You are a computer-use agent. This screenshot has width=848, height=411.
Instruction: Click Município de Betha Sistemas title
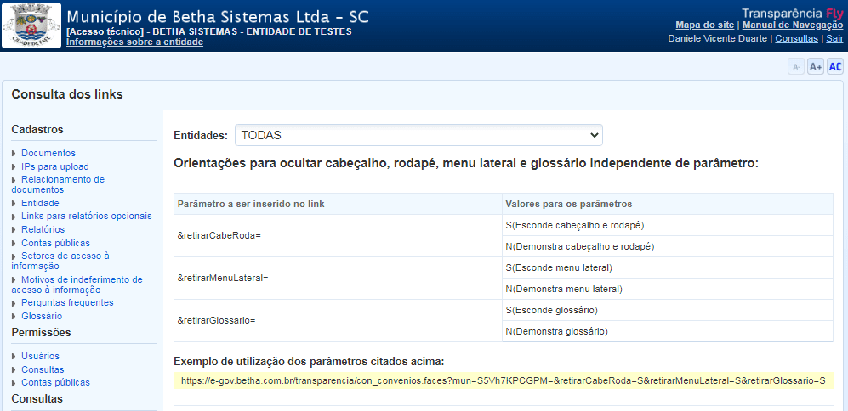(x=218, y=17)
